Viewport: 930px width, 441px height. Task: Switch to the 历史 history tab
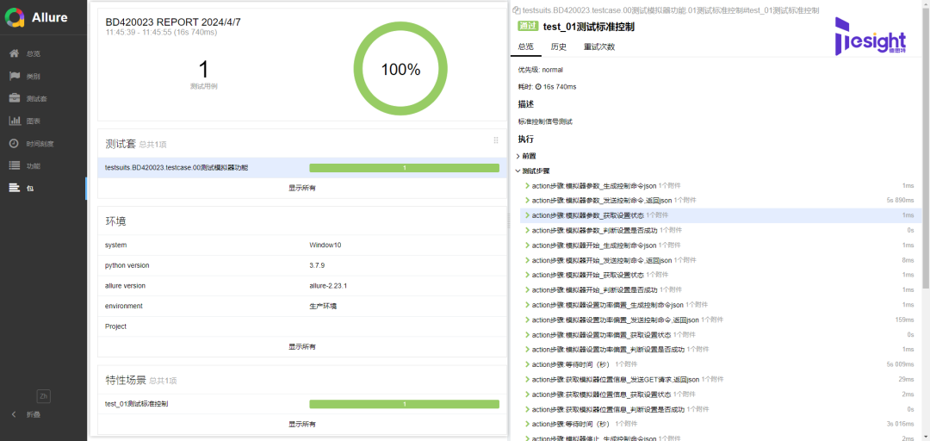558,47
